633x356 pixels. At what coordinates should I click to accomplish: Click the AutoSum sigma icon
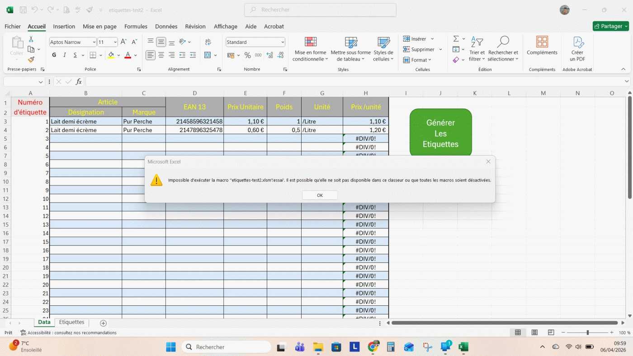pos(456,39)
